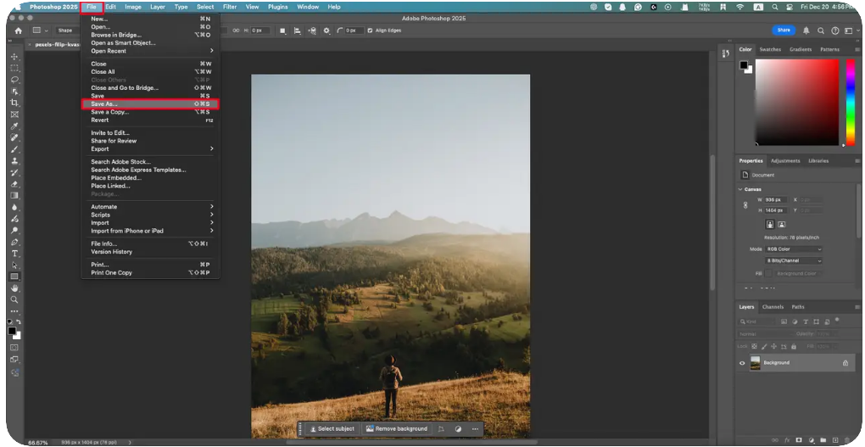Switch to the Channels tab
This screenshot has width=865, height=447.
tap(773, 307)
